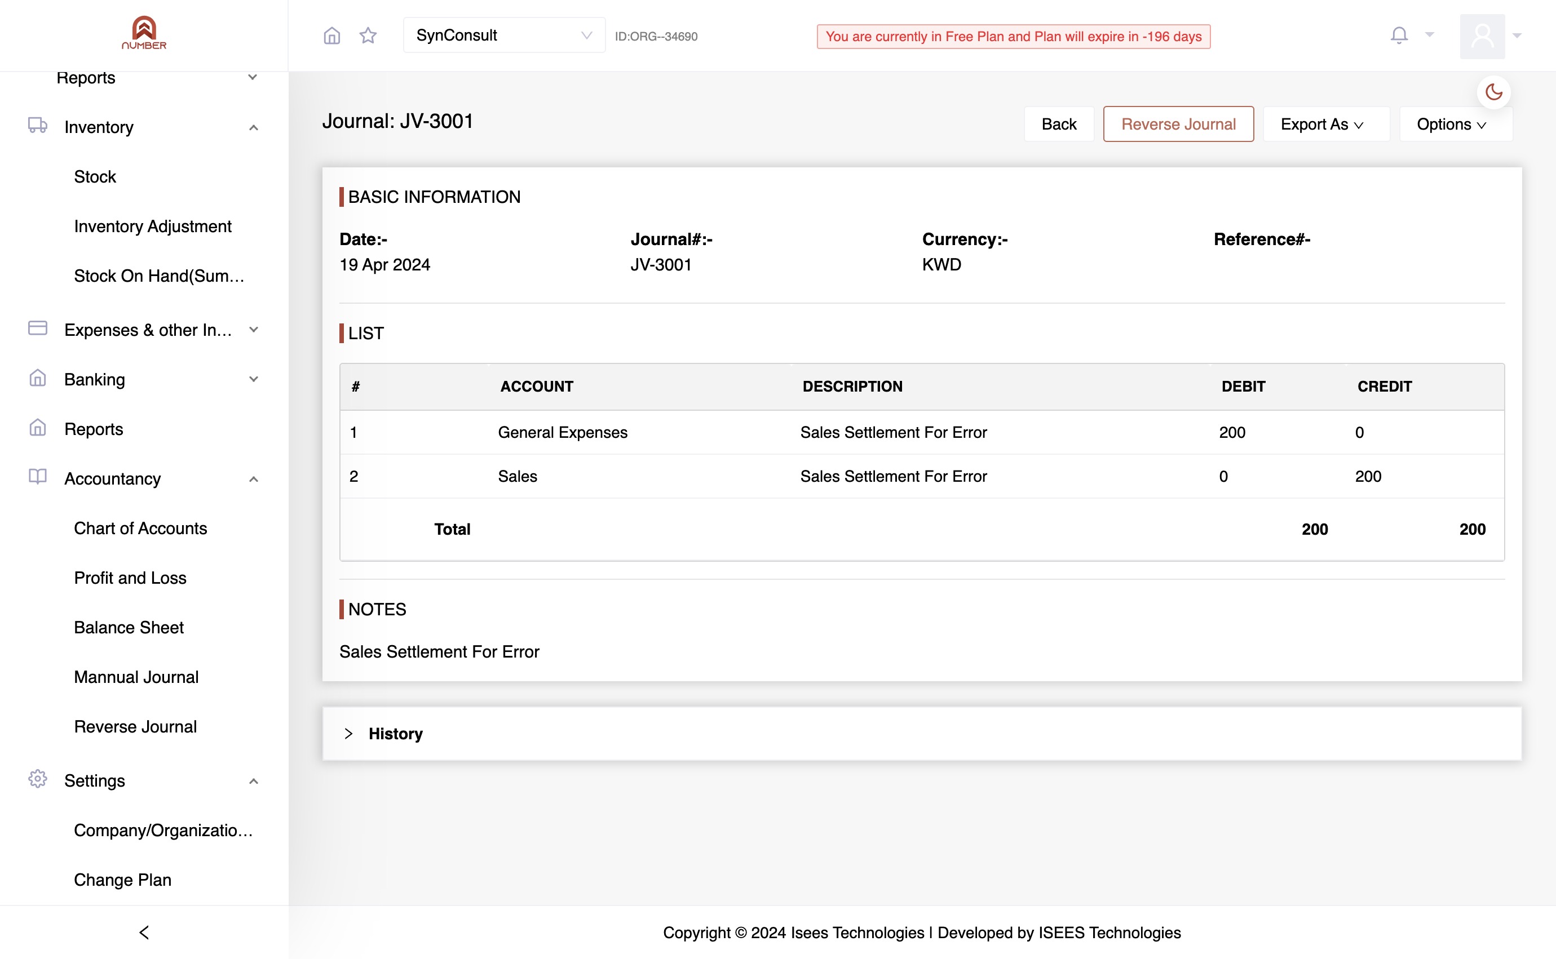The width and height of the screenshot is (1556, 959).
Task: Collapse the Settings menu chevron
Action: (x=253, y=781)
